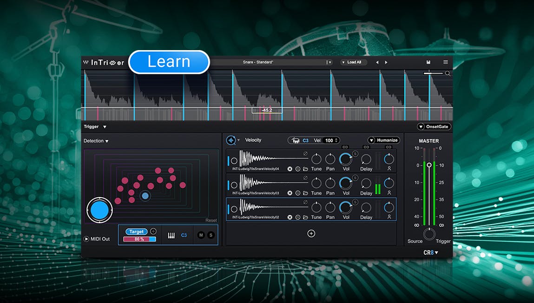Remove sample INT-Ludwig70sSnareVelocity02 with its X icon

290,217
